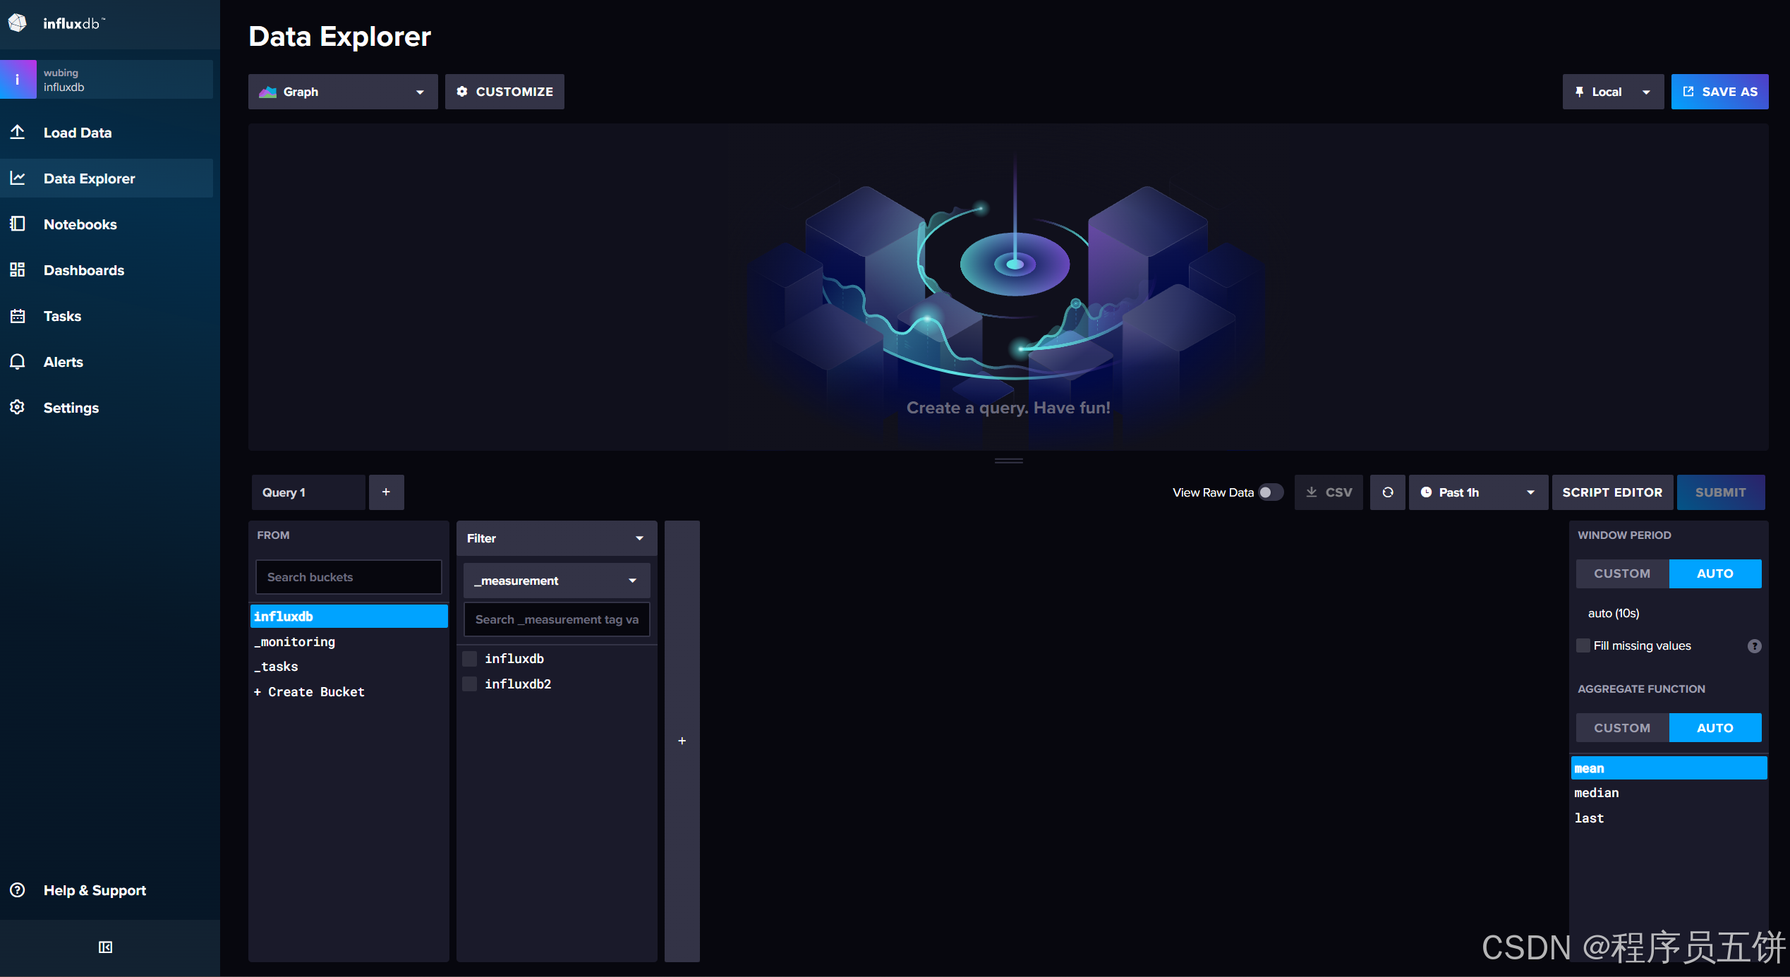Expand the Past 1h time range dropdown
This screenshot has height=977, width=1790.
[1477, 492]
